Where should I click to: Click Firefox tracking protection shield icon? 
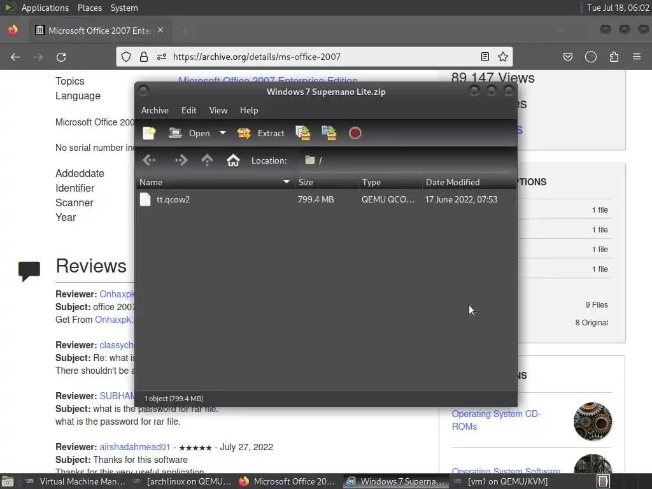[126, 57]
